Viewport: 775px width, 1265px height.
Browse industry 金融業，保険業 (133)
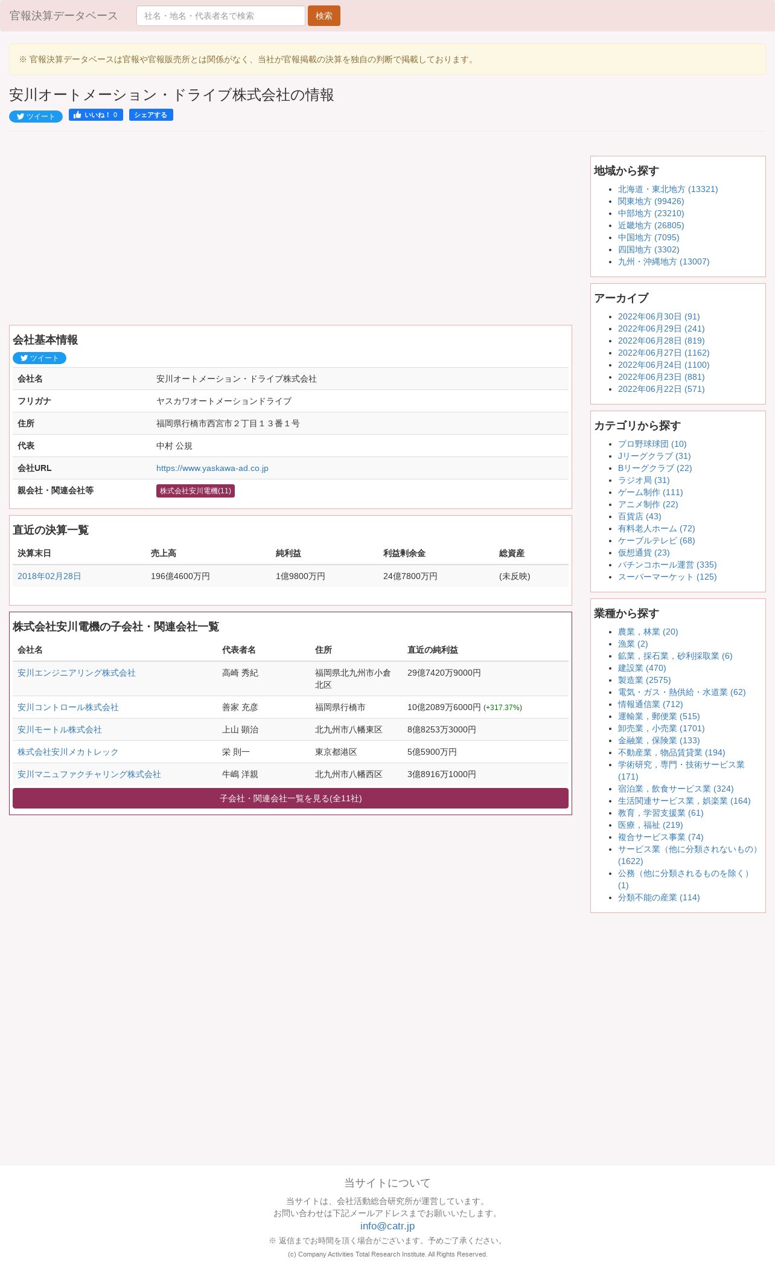[x=659, y=740]
